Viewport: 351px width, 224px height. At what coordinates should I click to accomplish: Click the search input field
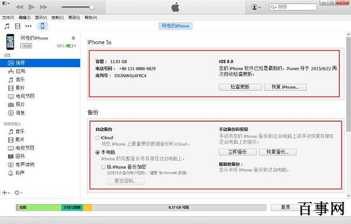293,7
